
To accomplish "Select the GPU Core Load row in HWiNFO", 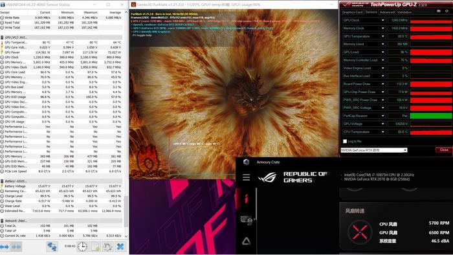I will coord(61,72).
